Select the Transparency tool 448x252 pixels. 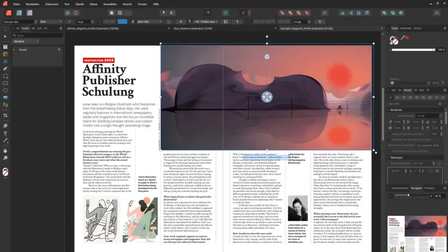click(x=5, y=133)
